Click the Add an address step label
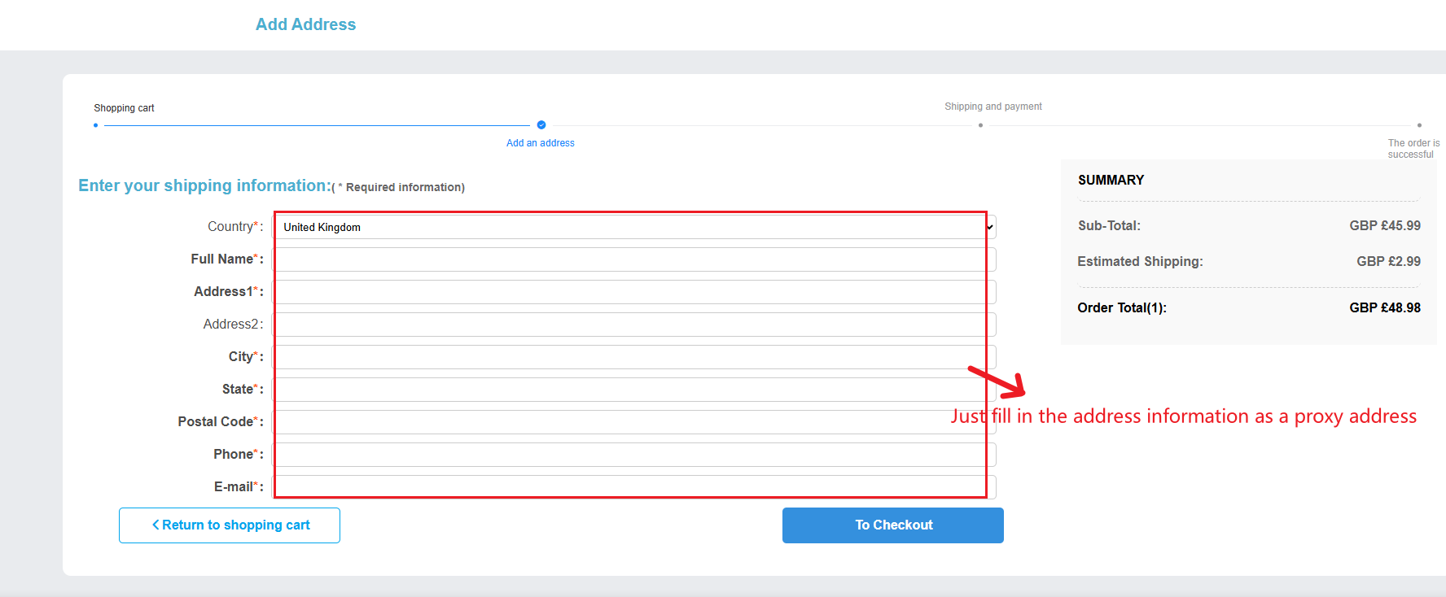 tap(541, 143)
